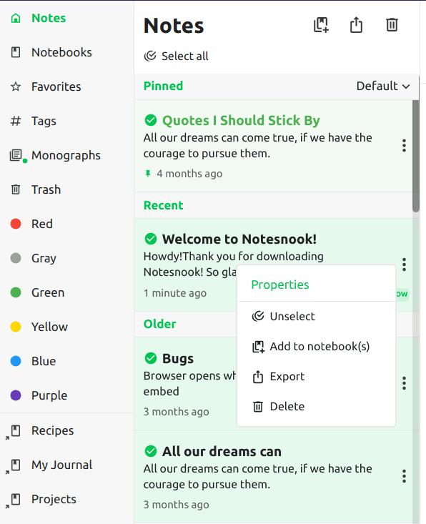The image size is (426, 524).
Task: Uncheck the Welcome to Notesnook note
Action: coord(151,239)
